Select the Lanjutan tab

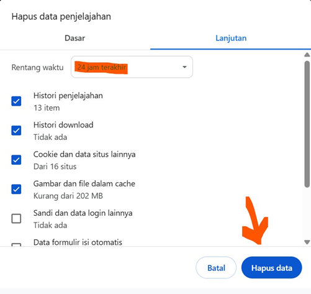(231, 38)
